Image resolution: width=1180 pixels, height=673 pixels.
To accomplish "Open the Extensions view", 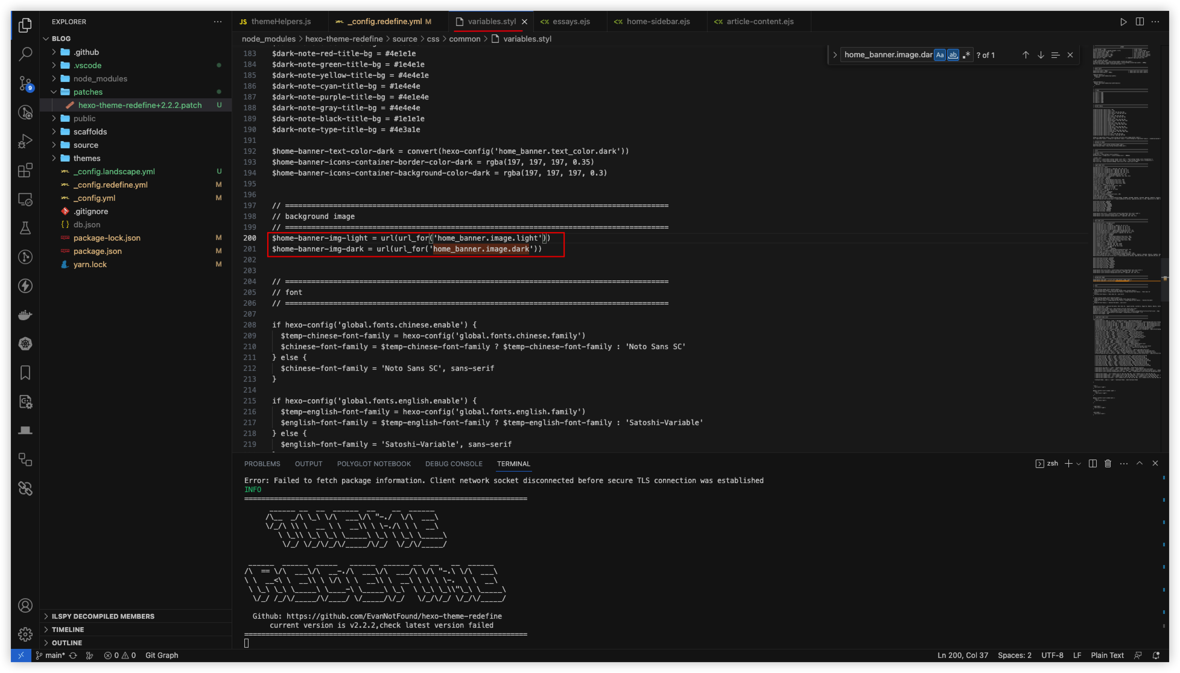I will [25, 170].
